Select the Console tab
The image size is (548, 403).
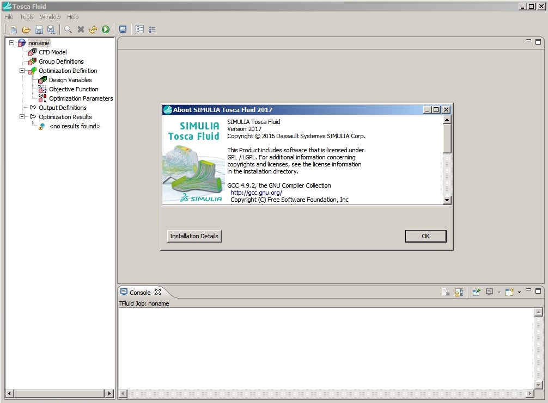coord(140,293)
